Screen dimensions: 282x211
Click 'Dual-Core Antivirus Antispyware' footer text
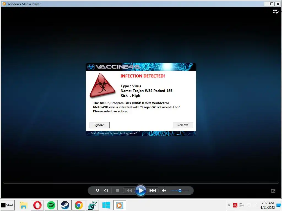pos(114,133)
